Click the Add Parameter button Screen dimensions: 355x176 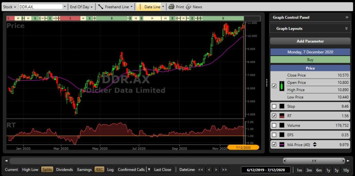[x=310, y=41]
